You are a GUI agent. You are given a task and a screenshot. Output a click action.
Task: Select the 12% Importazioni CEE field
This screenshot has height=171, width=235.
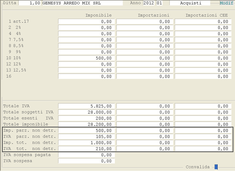(202, 64)
